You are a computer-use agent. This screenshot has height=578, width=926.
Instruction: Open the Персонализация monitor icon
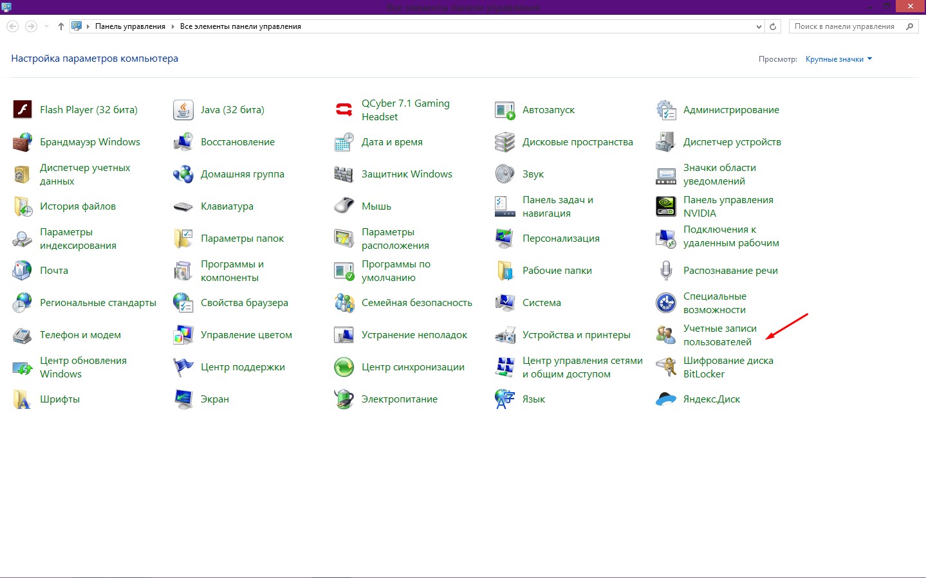(x=505, y=239)
